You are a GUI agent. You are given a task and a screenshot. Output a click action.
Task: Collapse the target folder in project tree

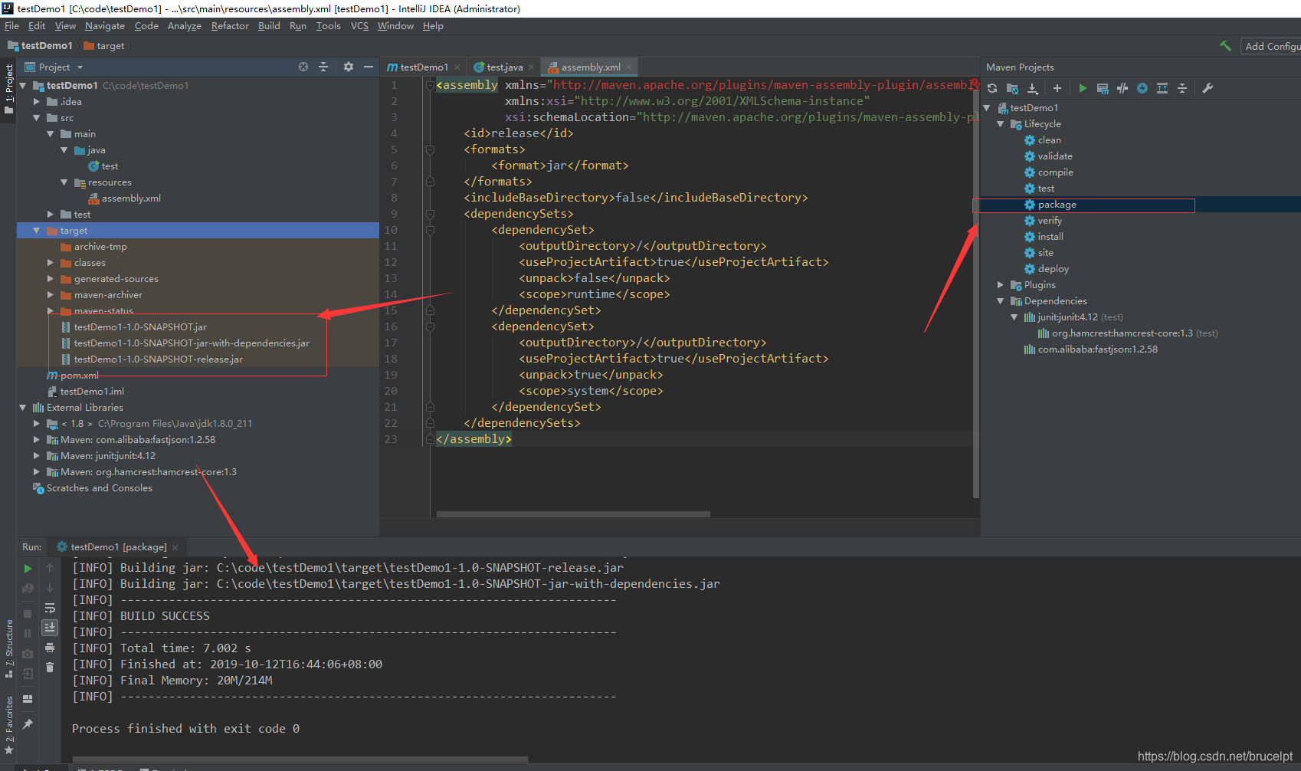(x=37, y=231)
